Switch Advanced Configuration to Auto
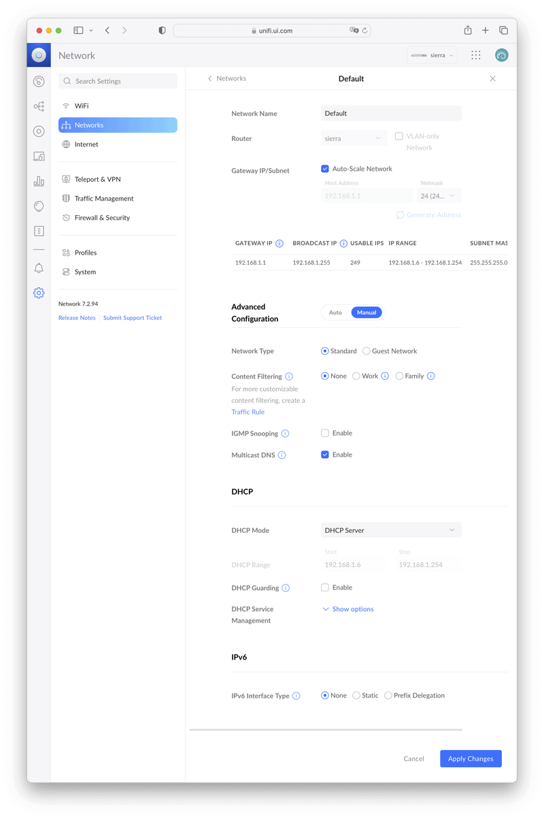 (335, 312)
